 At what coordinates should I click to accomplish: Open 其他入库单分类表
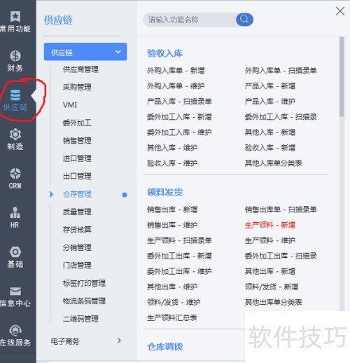pyautogui.click(x=274, y=163)
